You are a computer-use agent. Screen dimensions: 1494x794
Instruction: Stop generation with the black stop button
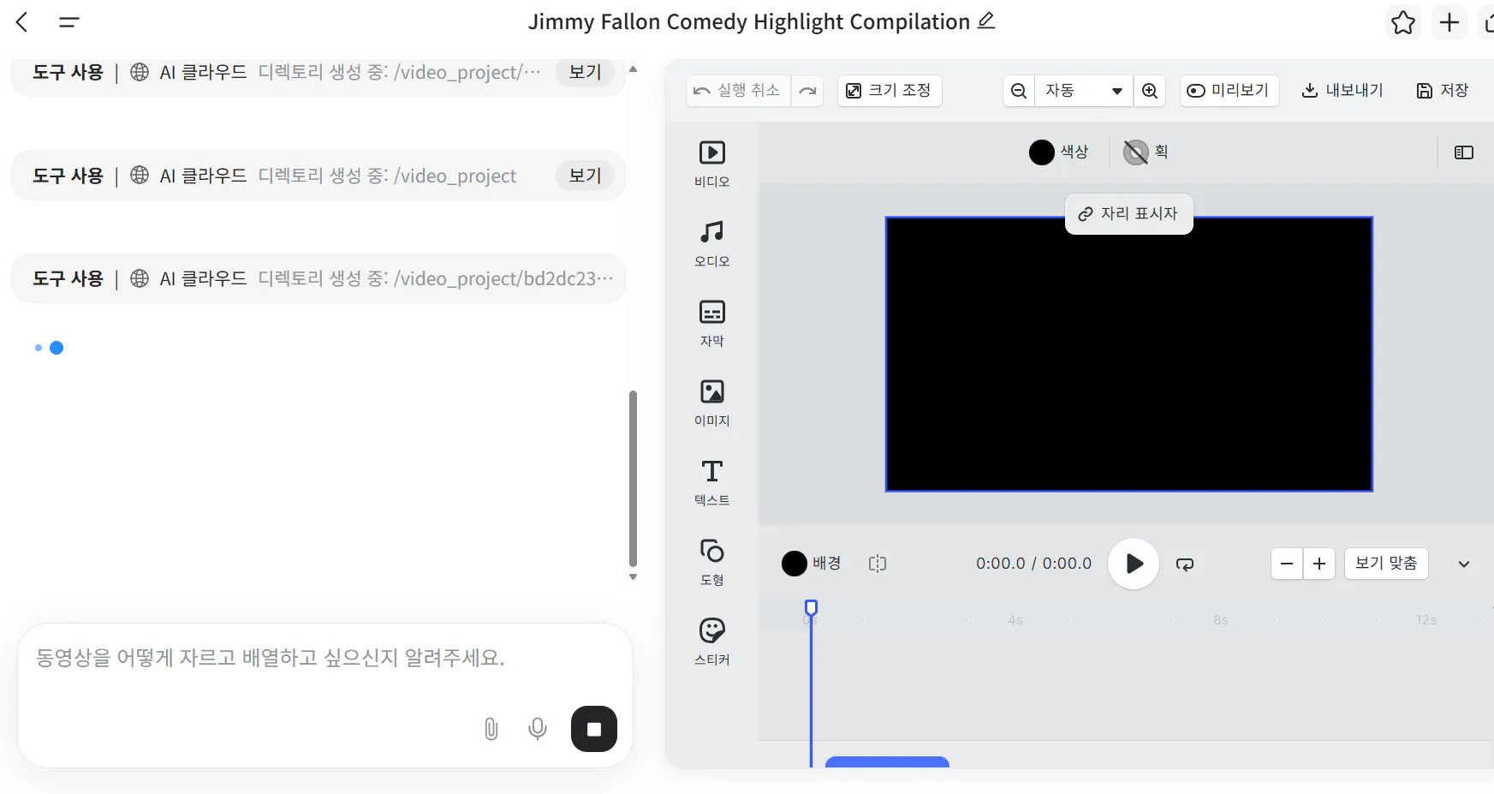point(594,729)
